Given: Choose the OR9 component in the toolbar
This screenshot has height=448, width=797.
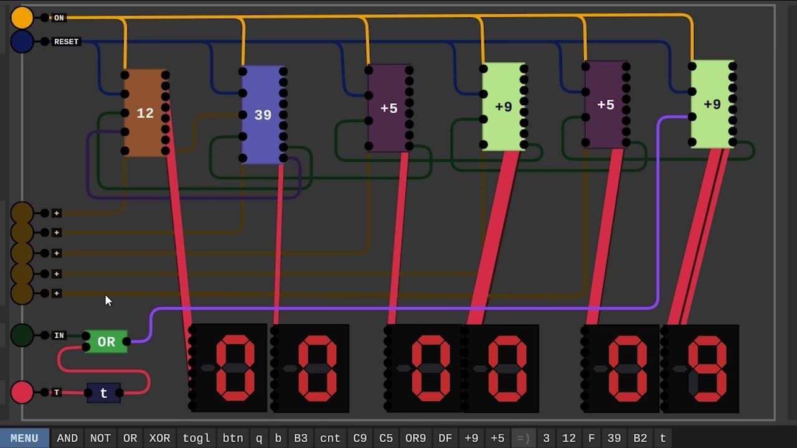Looking at the screenshot, I should click(x=416, y=438).
